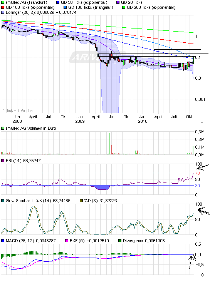Click the 'GD 200 Ticks (exponential)' label
Viewport: 210px width, 288px height.
151,8
